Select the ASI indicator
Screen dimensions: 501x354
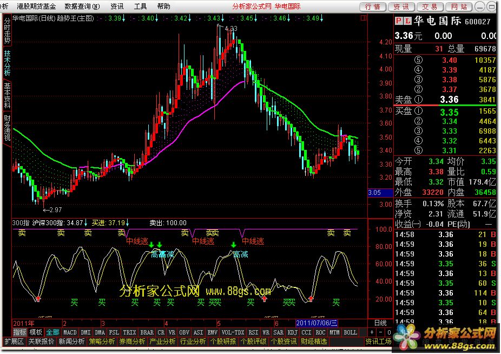pos(199,332)
